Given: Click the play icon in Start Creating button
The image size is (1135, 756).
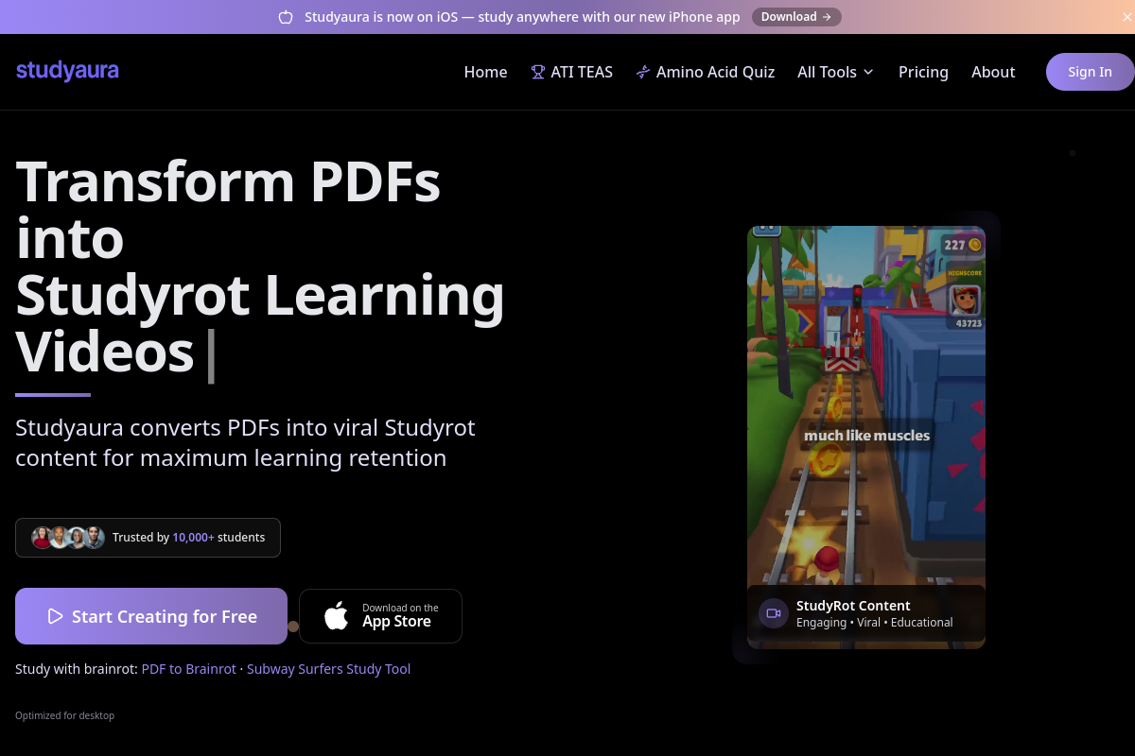Looking at the screenshot, I should pyautogui.click(x=56, y=616).
